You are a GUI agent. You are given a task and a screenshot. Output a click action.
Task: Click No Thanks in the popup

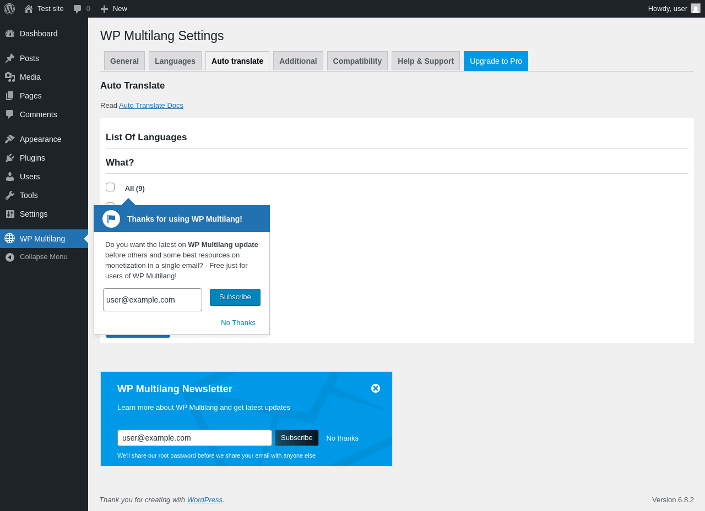coord(238,323)
